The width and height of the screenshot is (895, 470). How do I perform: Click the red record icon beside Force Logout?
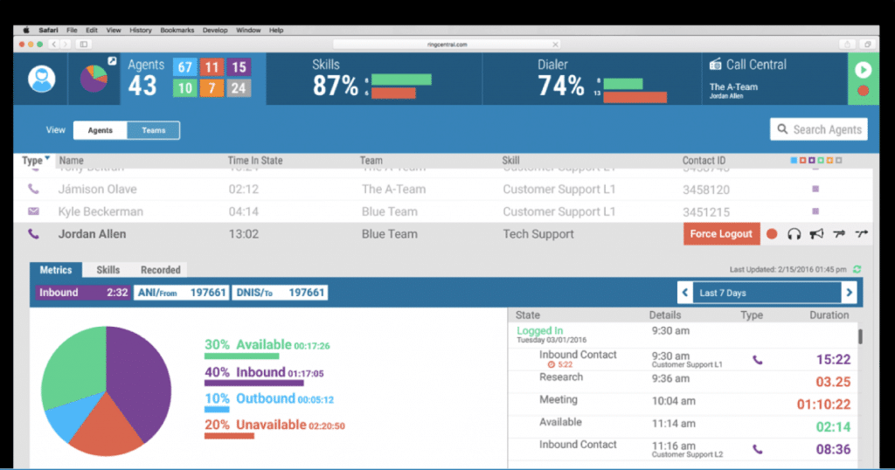coord(772,234)
